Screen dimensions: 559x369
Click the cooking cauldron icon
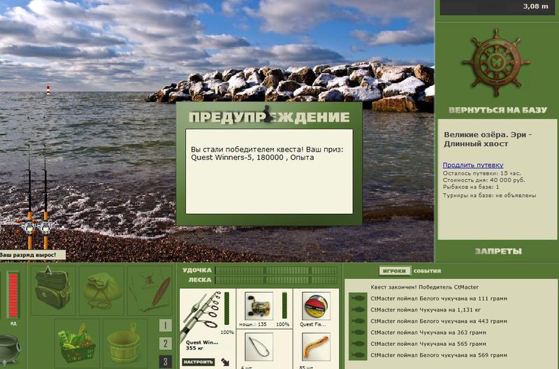[10, 349]
